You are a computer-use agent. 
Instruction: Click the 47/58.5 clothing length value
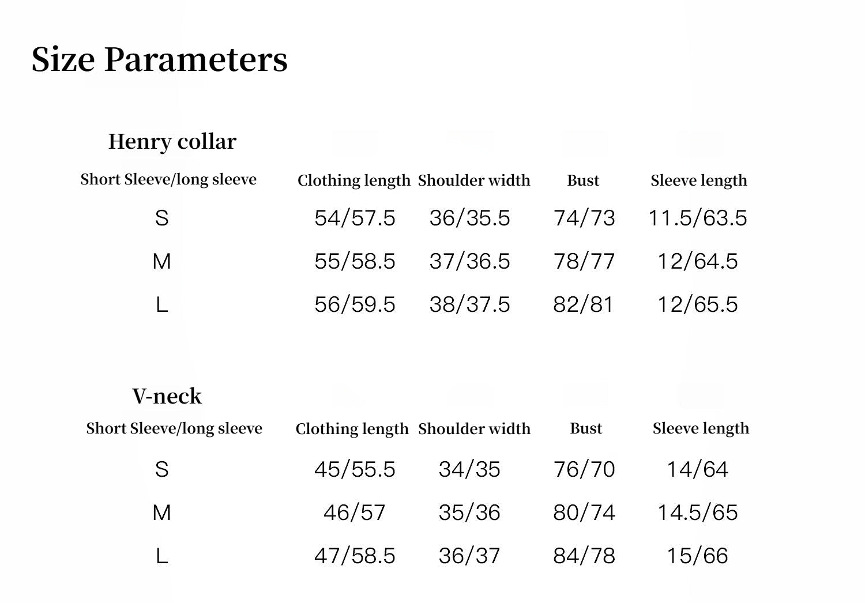click(x=355, y=556)
